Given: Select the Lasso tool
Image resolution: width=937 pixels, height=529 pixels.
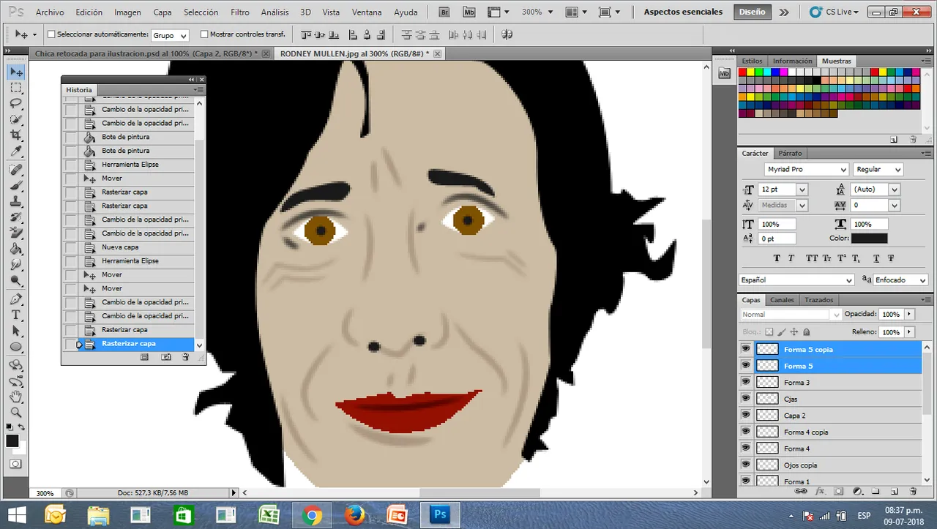Looking at the screenshot, I should click(x=15, y=103).
